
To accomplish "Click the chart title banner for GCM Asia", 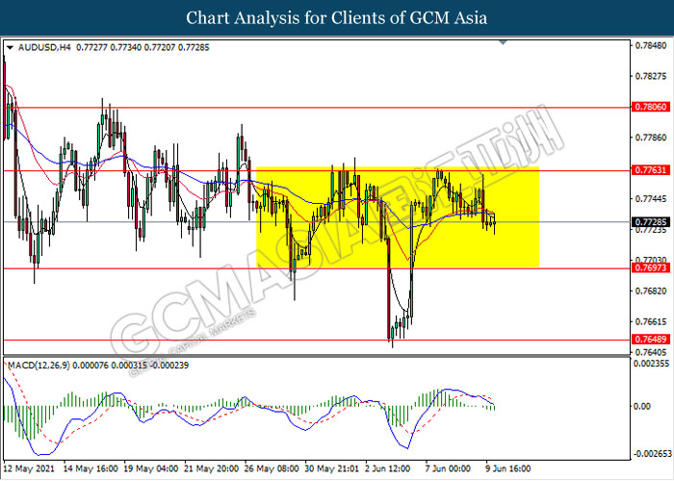I will [337, 18].
